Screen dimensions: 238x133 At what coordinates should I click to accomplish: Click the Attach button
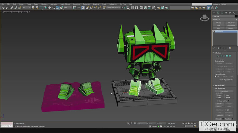(x=219, y=106)
